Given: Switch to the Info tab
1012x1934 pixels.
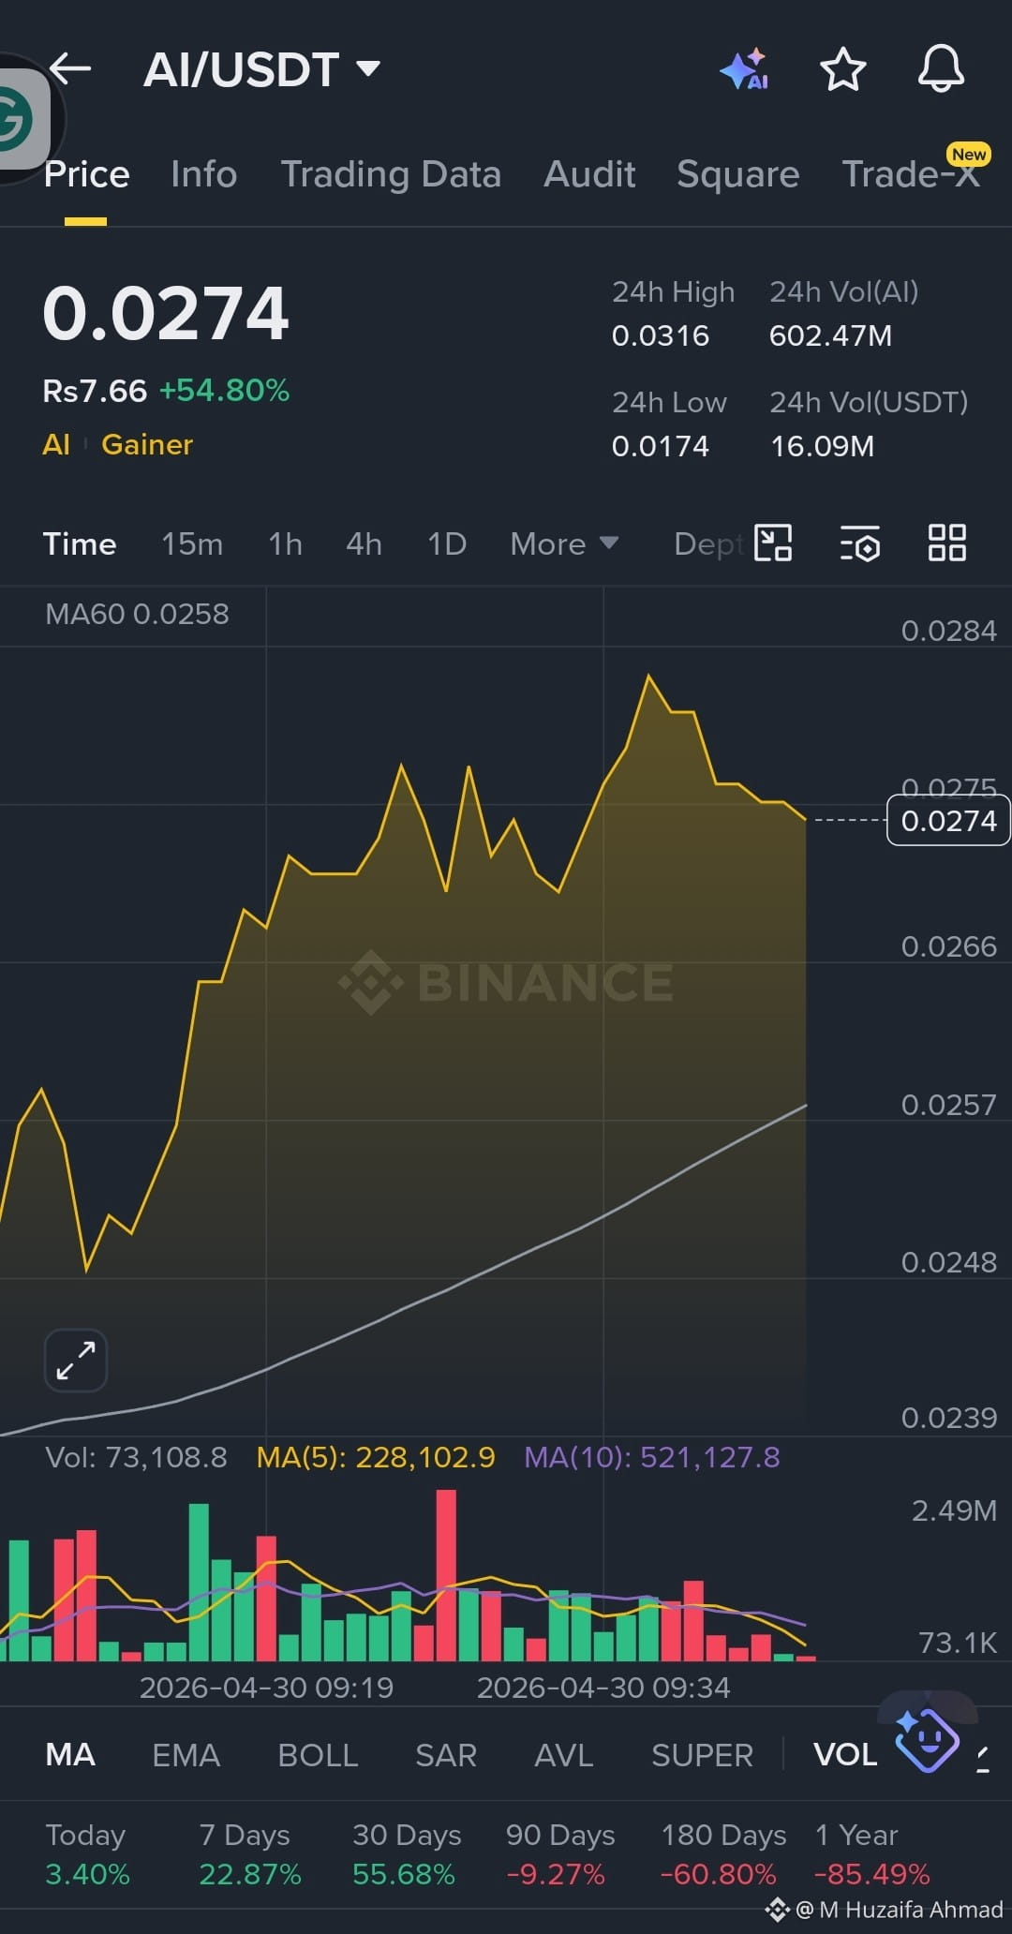Looking at the screenshot, I should pos(204,174).
